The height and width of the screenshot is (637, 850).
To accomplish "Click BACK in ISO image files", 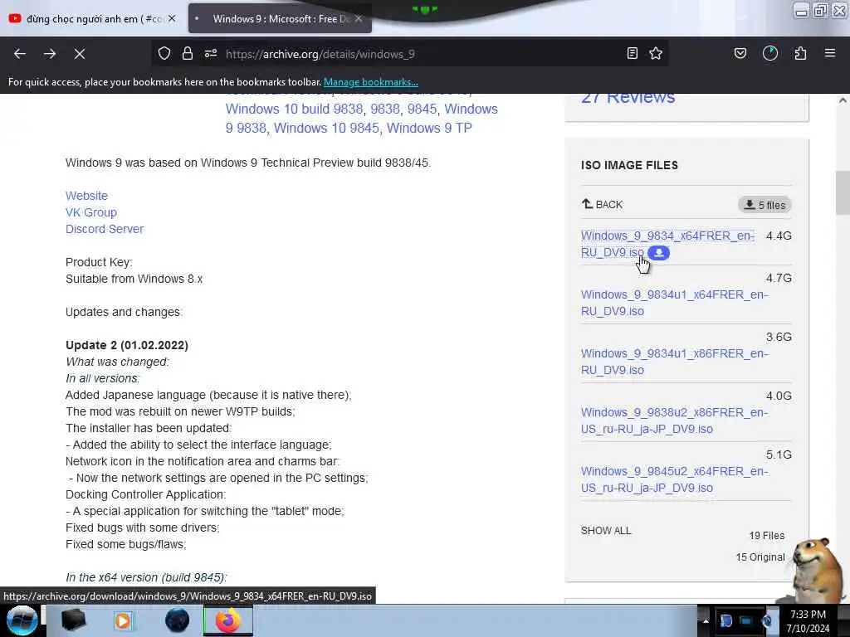I will (603, 204).
